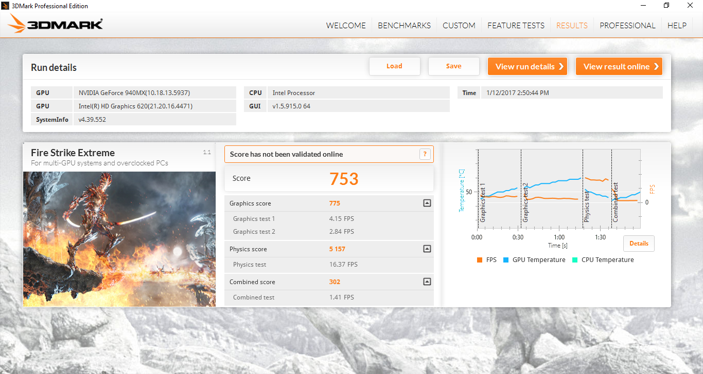
Task: Open the help question mark icon
Action: click(425, 154)
